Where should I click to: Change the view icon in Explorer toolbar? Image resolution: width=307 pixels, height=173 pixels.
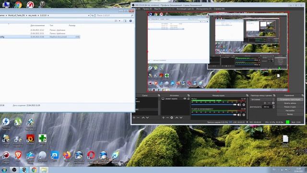click(116, 21)
